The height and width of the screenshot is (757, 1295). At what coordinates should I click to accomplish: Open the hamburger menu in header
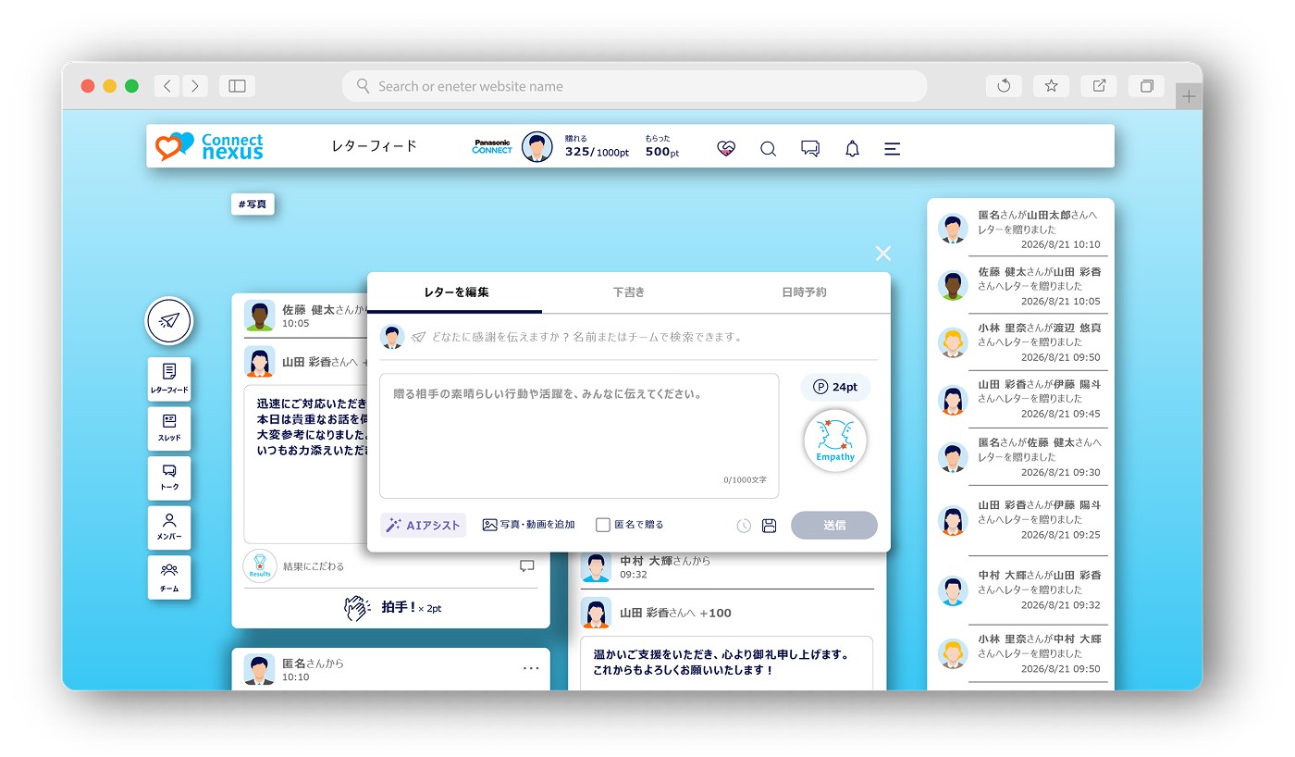point(892,148)
